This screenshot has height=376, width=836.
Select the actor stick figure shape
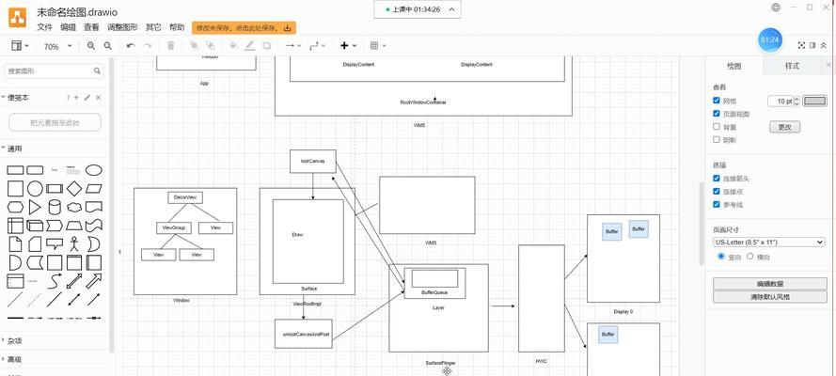(74, 243)
